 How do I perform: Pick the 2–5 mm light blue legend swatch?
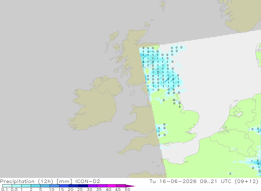(x=35, y=186)
